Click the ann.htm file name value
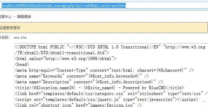The height and width of the screenshot is (107, 208). 20,38
